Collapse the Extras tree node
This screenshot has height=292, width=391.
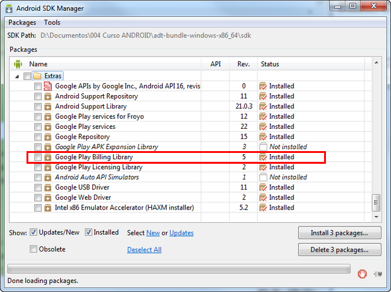[17, 76]
